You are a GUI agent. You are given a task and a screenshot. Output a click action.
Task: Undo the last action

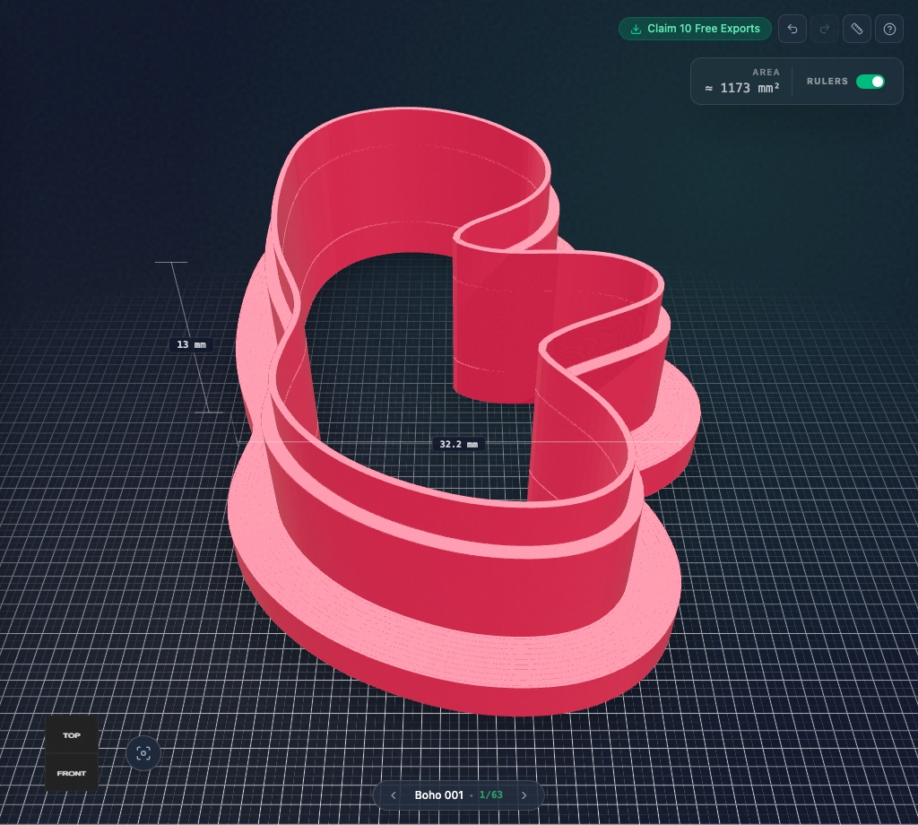click(792, 29)
